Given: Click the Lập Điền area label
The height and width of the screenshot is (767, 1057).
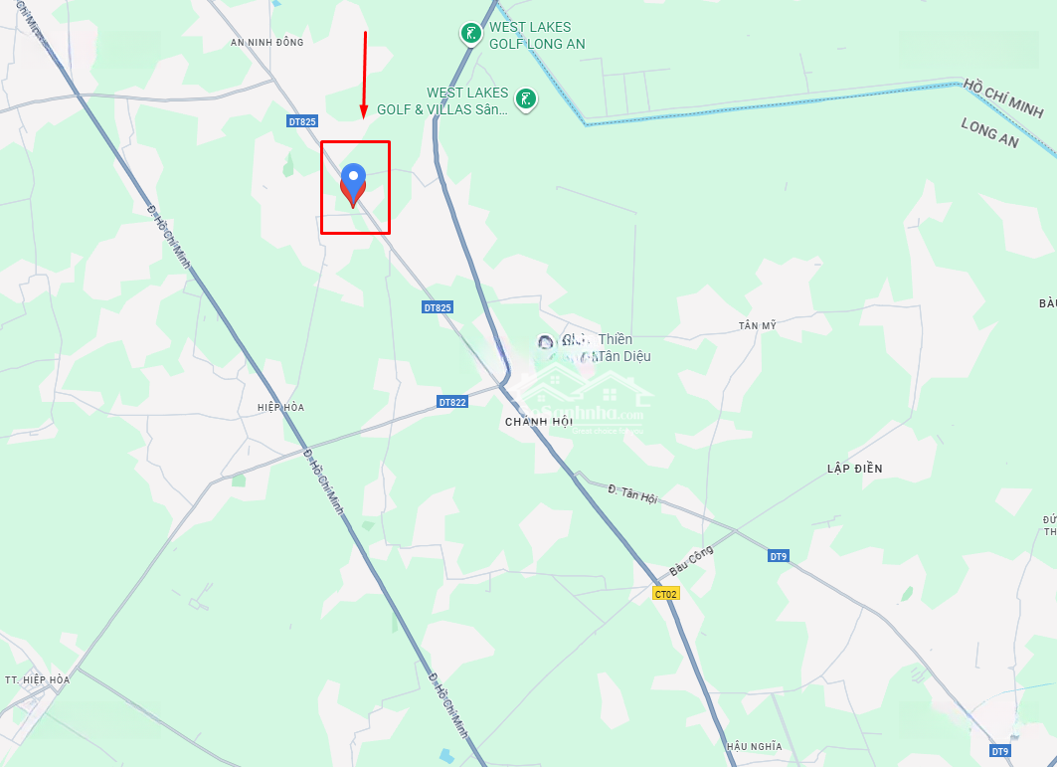Looking at the screenshot, I should tap(855, 469).
